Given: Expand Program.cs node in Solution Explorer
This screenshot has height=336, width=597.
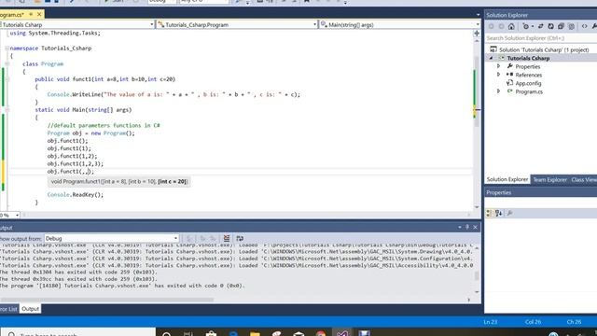Looking at the screenshot, I should pyautogui.click(x=498, y=91).
